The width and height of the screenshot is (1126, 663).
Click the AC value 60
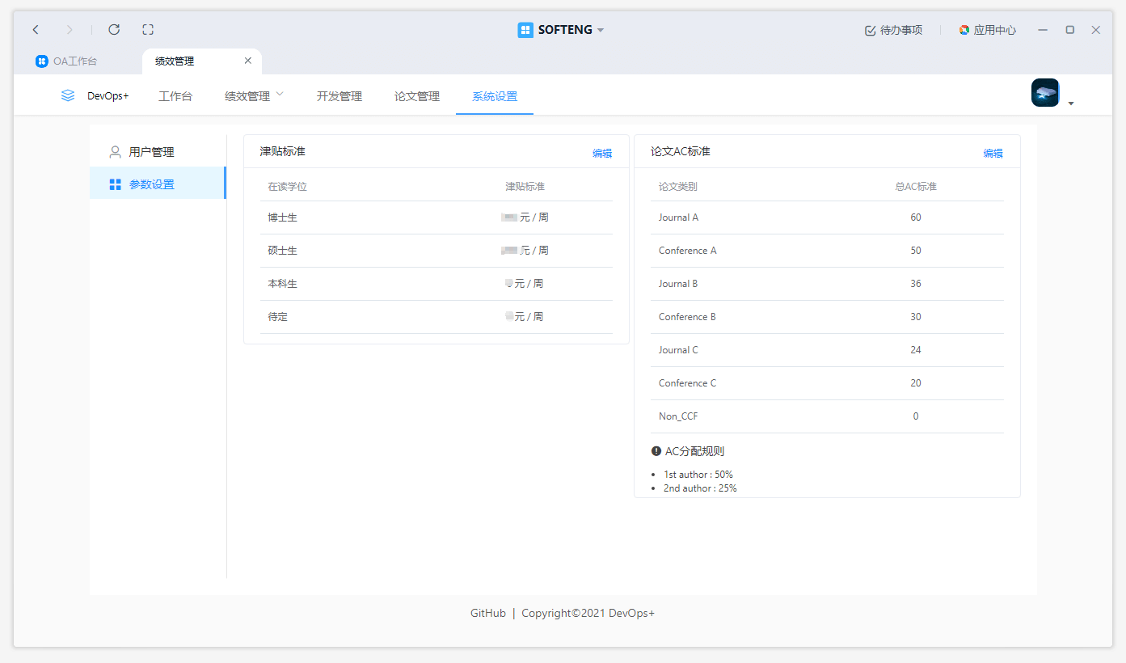click(916, 217)
